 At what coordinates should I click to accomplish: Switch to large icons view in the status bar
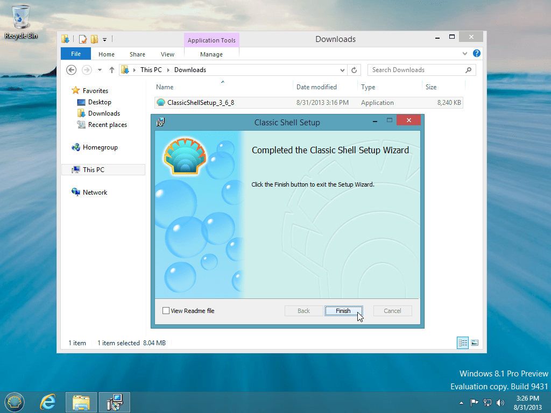[x=475, y=343]
